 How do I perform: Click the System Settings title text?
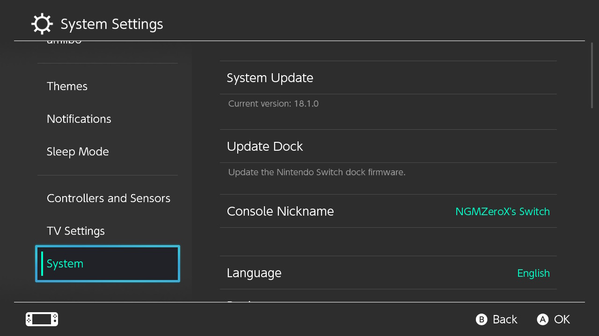(112, 24)
